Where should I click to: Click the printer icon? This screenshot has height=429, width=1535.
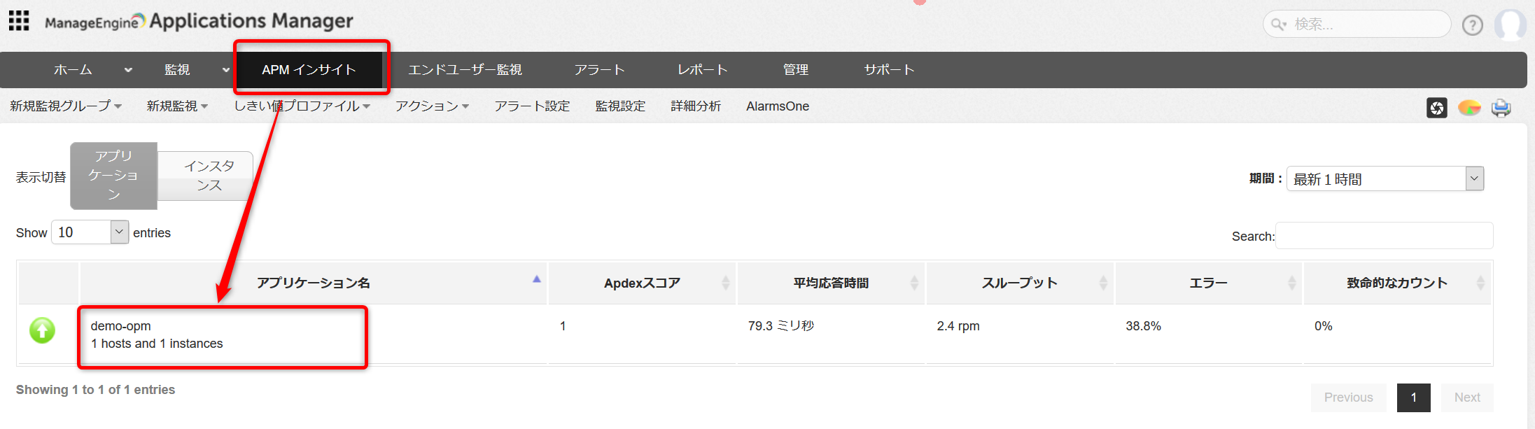pyautogui.click(x=1501, y=108)
